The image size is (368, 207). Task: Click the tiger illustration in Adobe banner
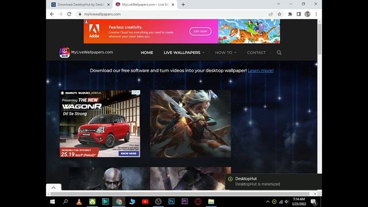249,31
